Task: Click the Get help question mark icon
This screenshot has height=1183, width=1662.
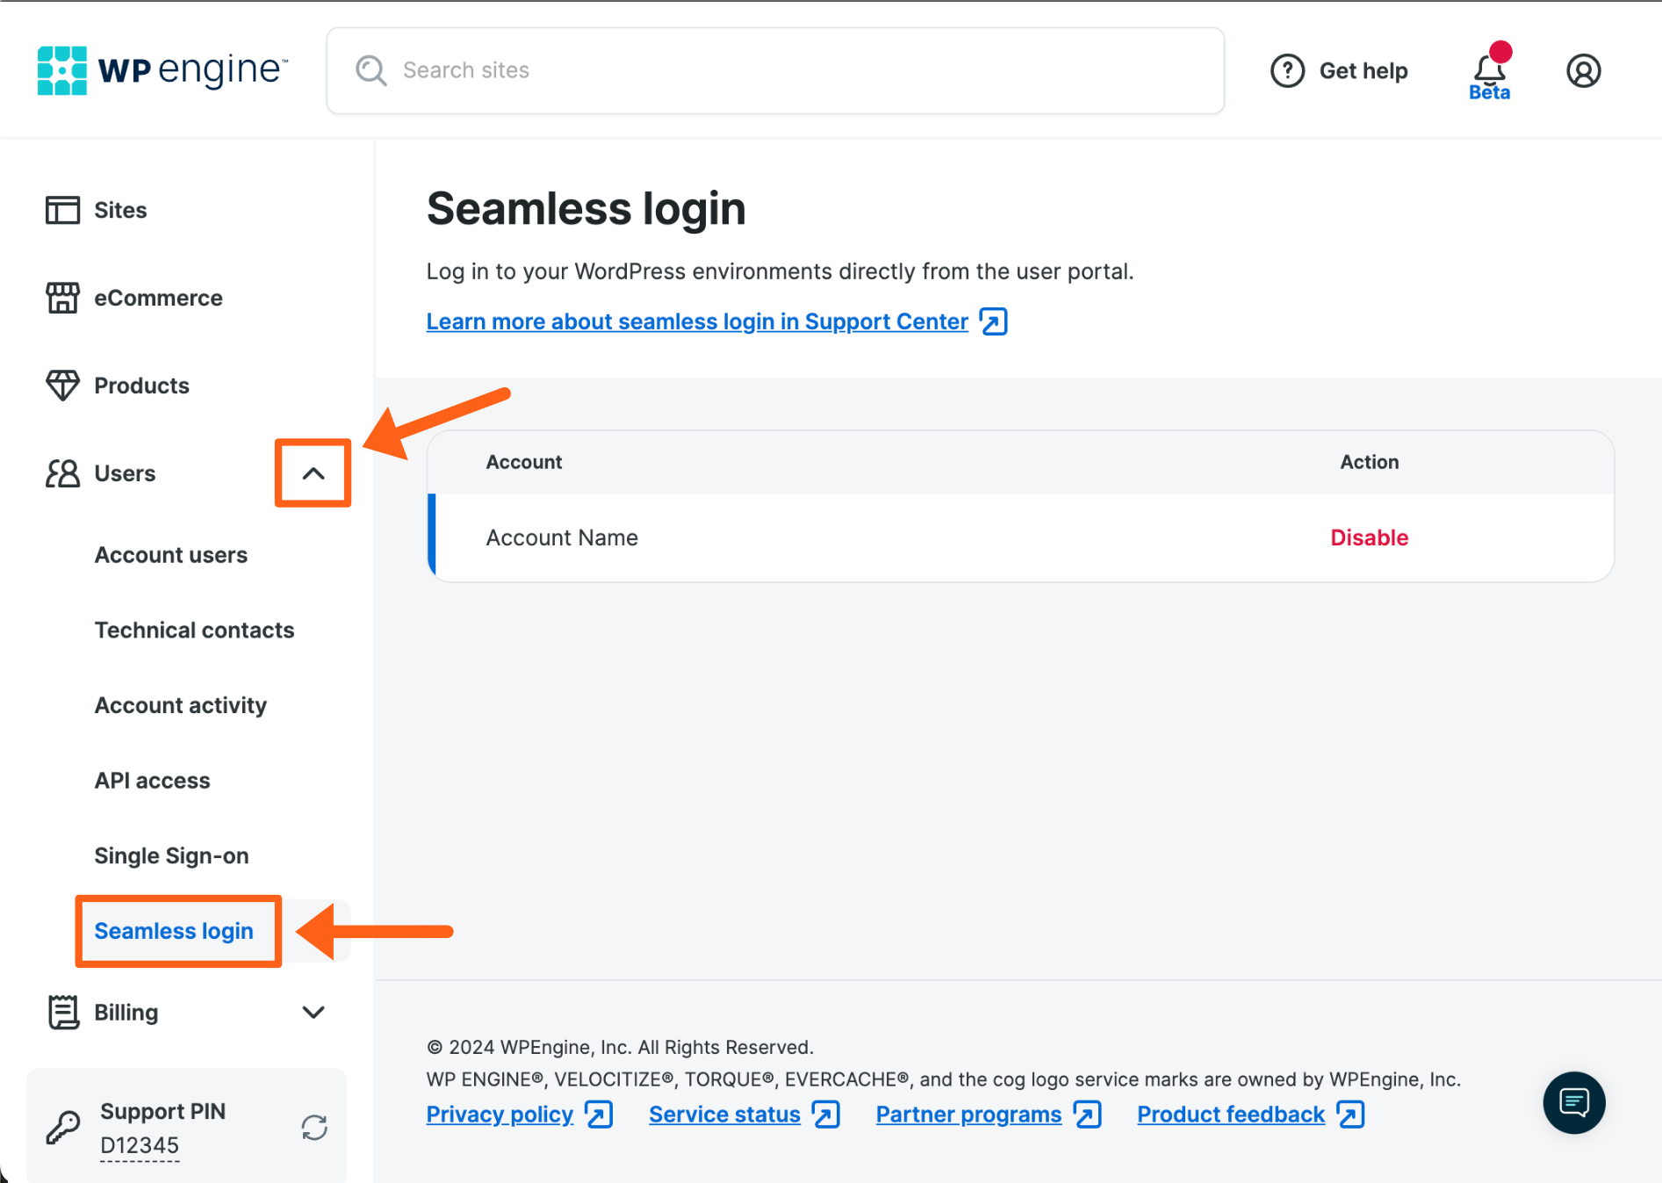Action: click(x=1287, y=70)
